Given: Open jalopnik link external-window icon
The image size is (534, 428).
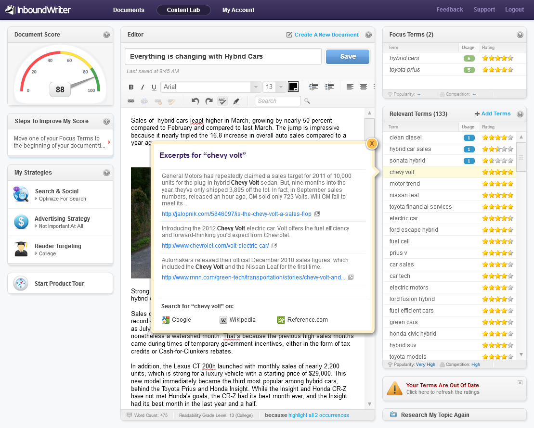Looking at the screenshot, I should coord(317,214).
